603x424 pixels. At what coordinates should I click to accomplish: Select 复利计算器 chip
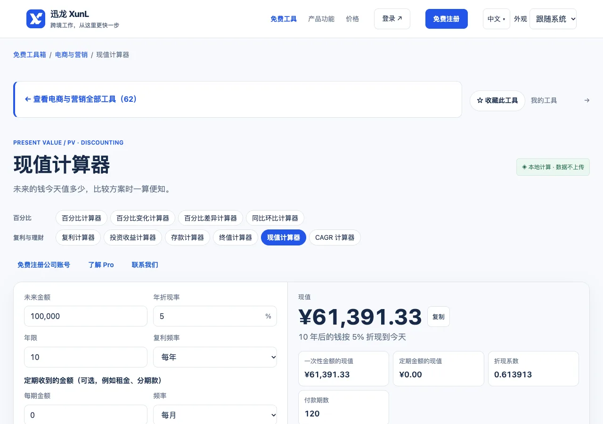[78, 237]
